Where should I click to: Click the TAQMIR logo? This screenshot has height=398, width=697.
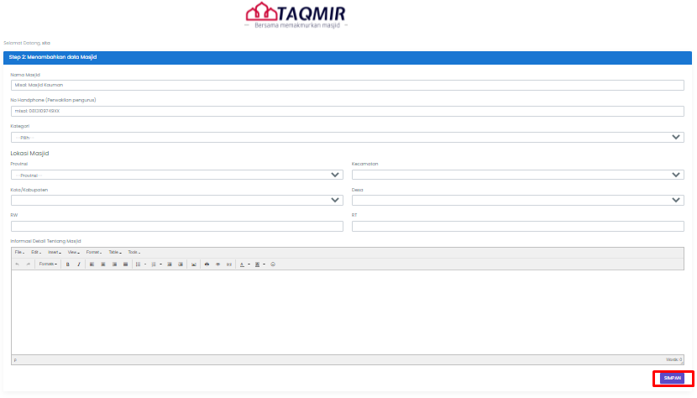point(295,14)
